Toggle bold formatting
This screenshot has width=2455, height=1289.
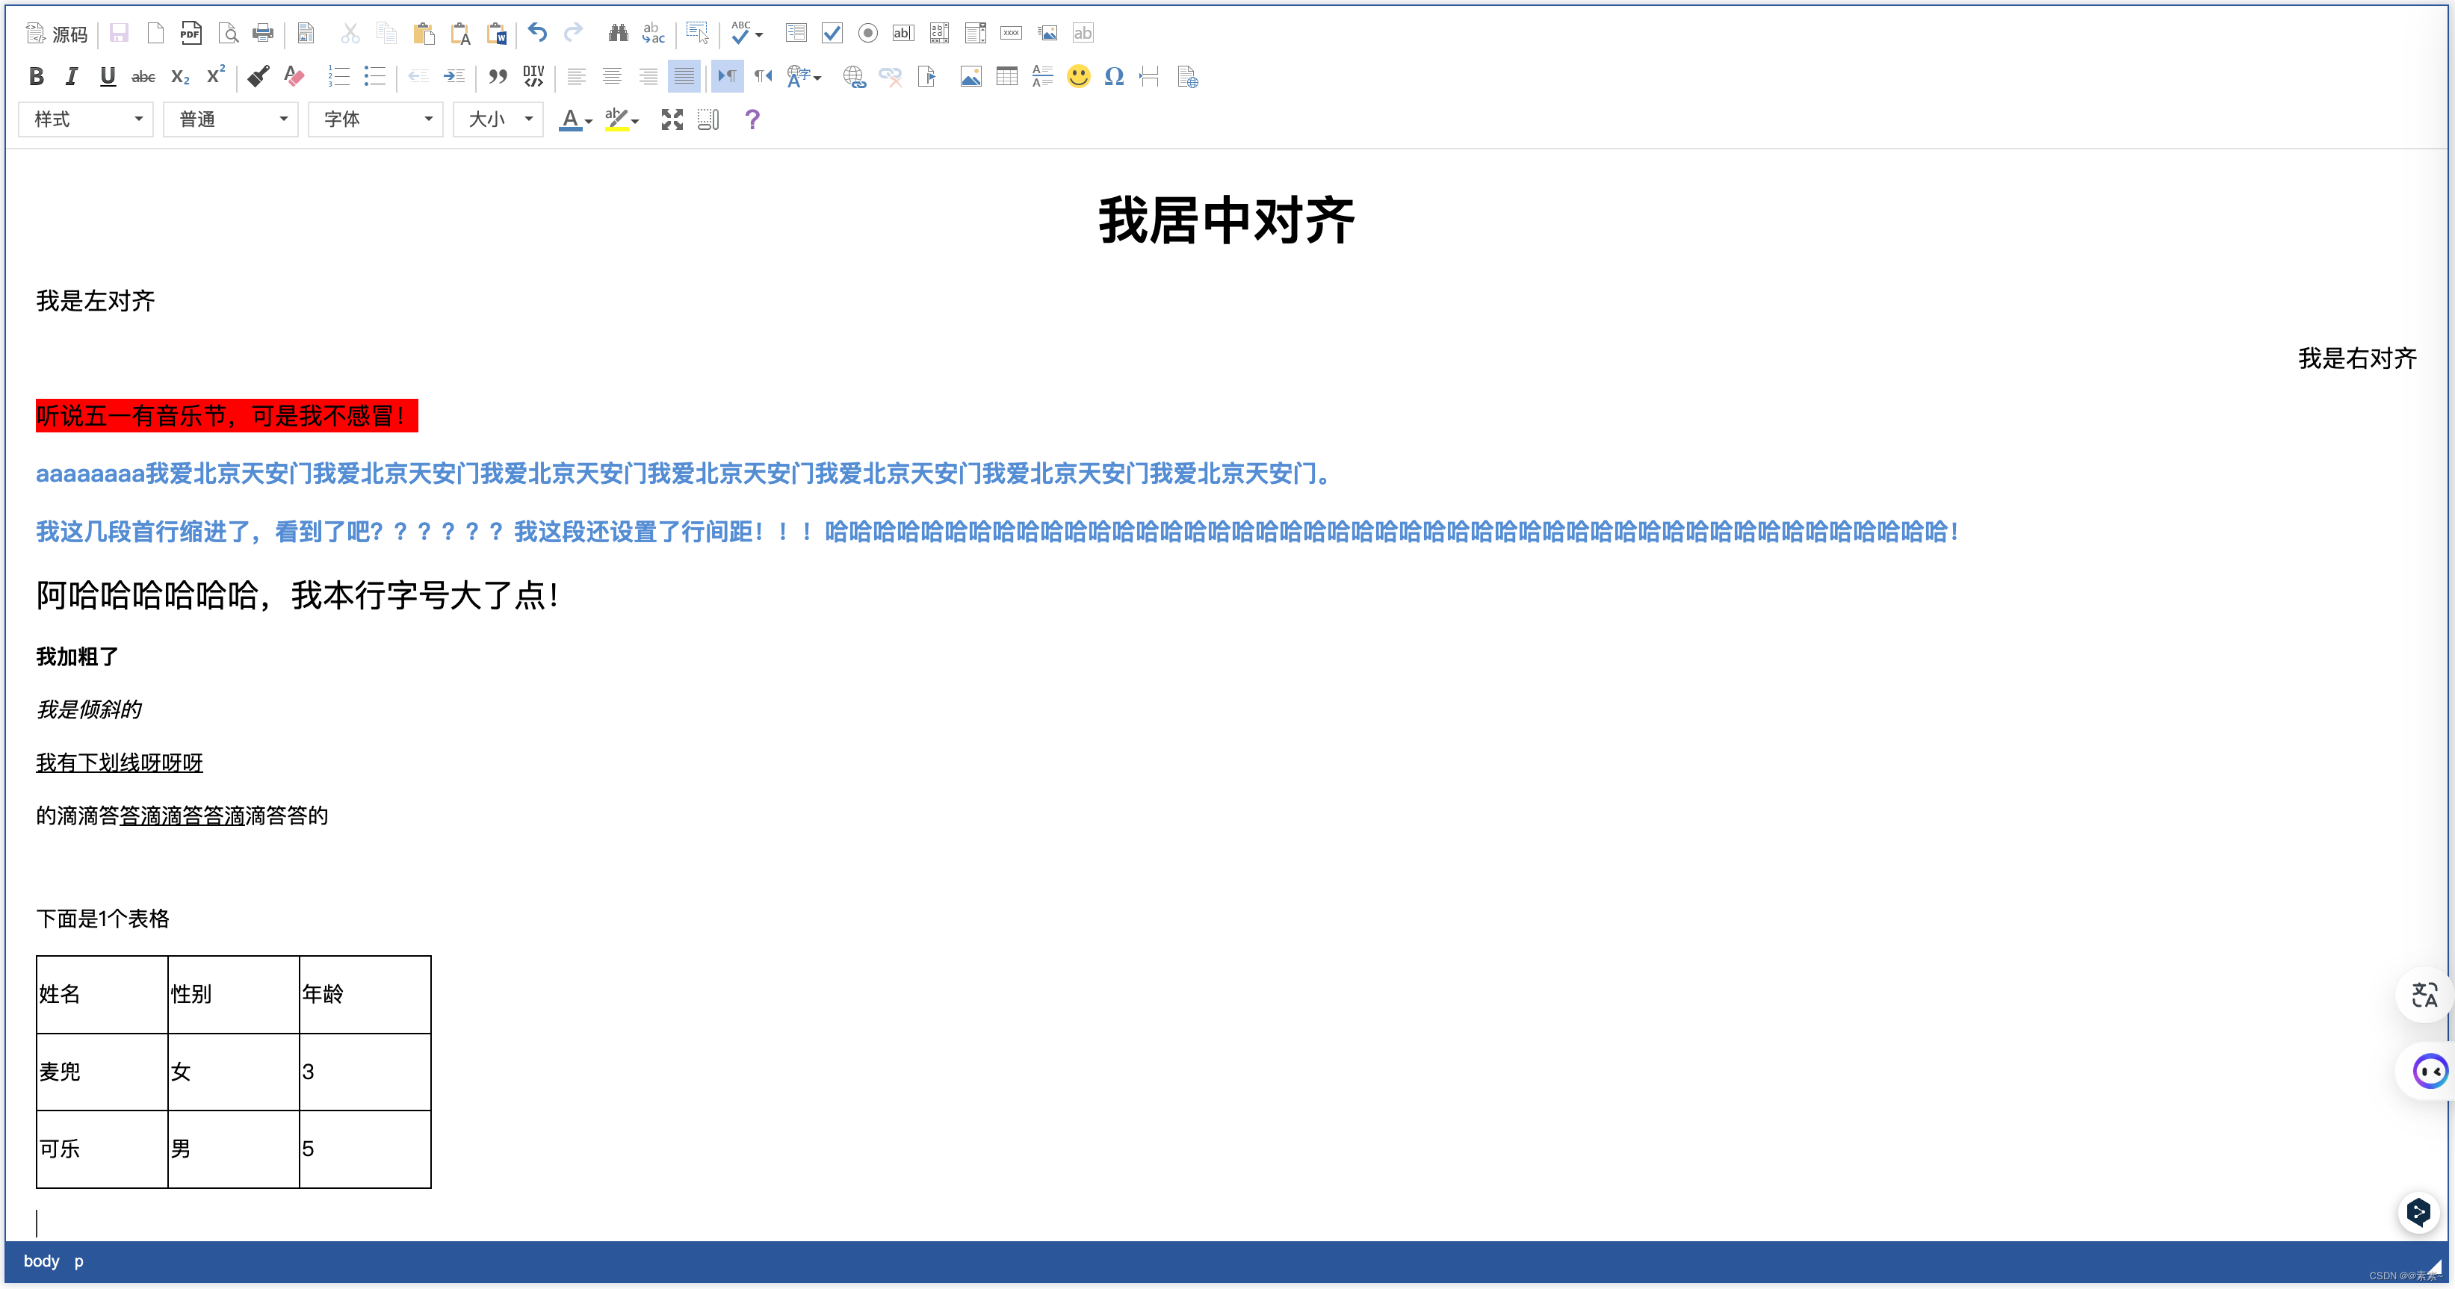tap(36, 76)
